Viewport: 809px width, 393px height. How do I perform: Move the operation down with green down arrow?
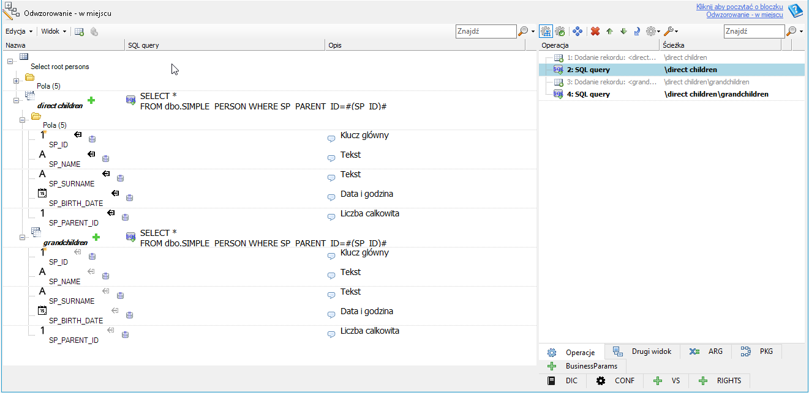tap(623, 31)
